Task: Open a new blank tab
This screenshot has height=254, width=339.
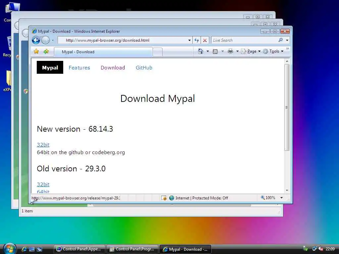Action: 158,52
